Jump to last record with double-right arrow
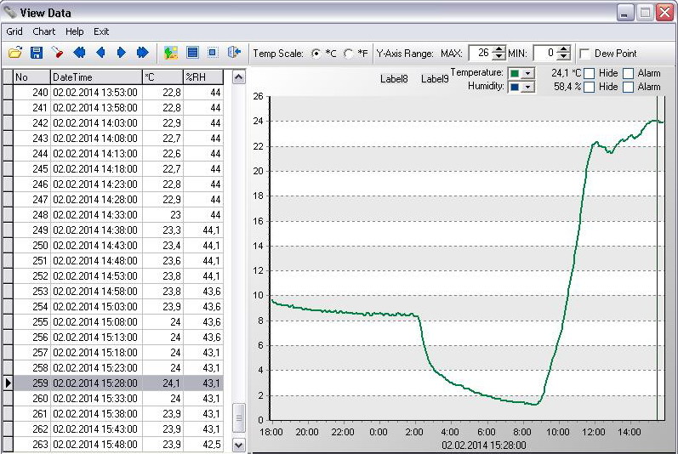The width and height of the screenshot is (678, 454). pyautogui.click(x=142, y=53)
